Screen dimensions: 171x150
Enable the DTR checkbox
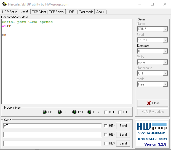click(106, 112)
